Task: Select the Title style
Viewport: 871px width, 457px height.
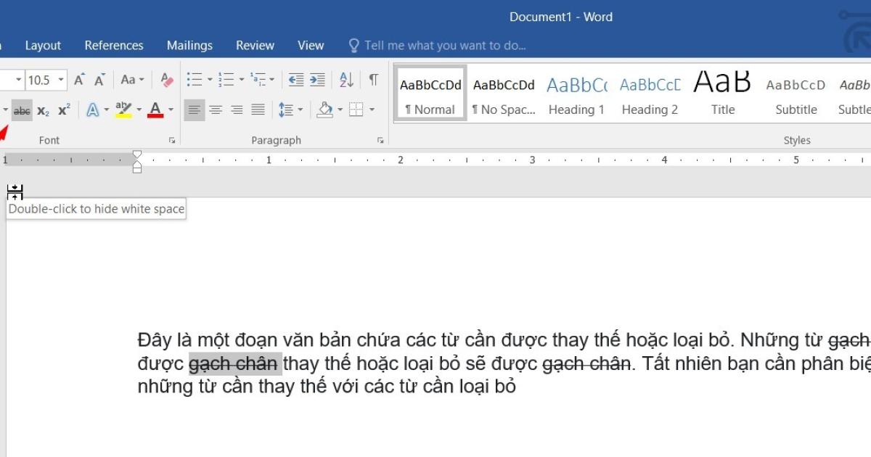Action: pos(722,93)
